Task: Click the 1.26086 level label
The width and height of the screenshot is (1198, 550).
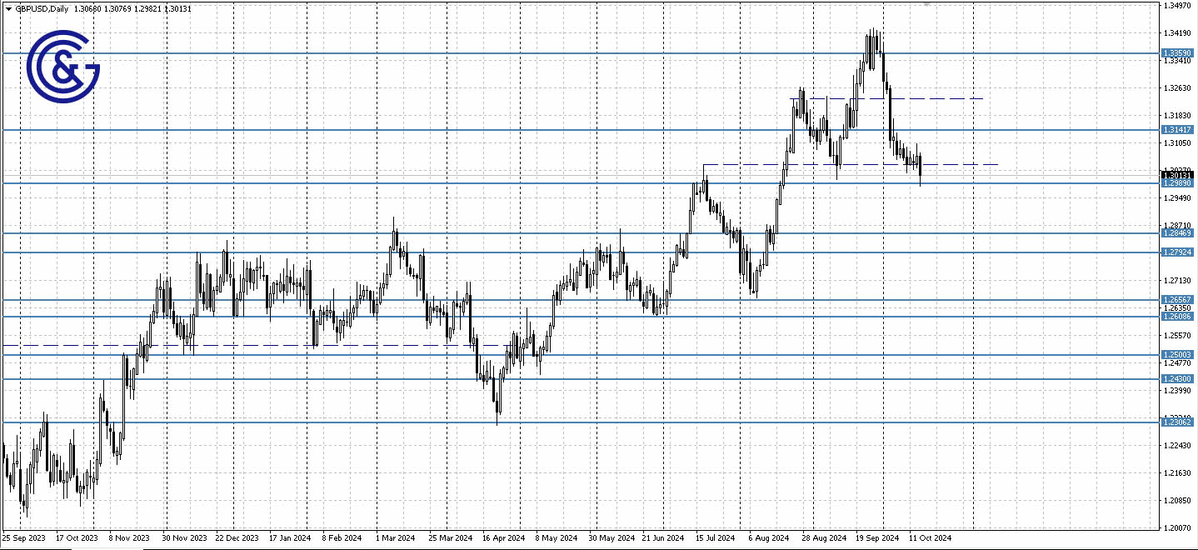Action: tap(1179, 317)
